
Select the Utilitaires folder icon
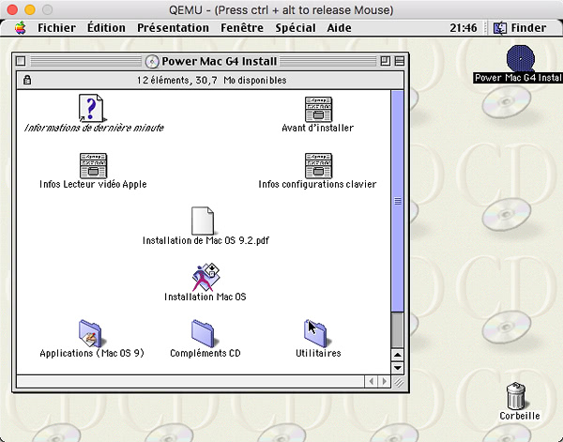[x=316, y=333]
